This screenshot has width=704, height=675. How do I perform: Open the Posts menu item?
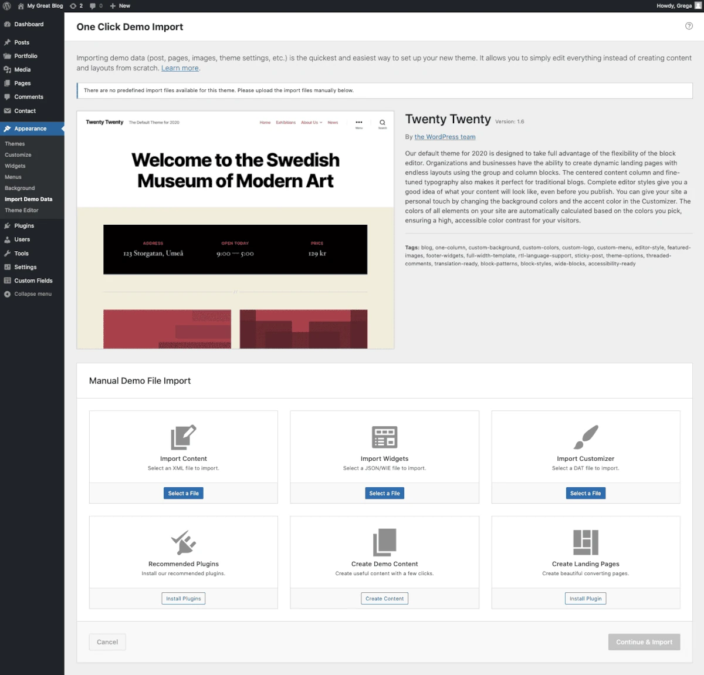point(32,42)
